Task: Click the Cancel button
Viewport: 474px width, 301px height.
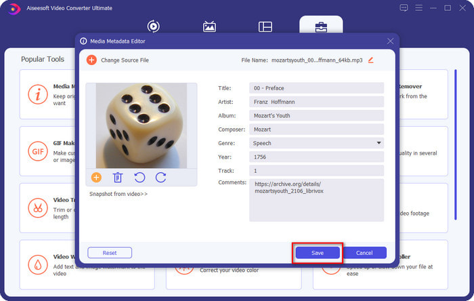Action: [364, 253]
